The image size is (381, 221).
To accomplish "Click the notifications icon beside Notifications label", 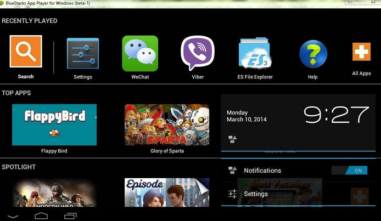I will (232, 171).
